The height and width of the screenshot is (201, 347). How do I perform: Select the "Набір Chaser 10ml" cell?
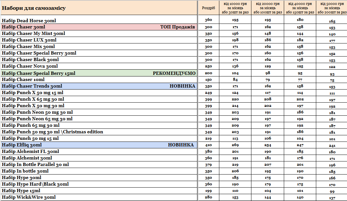(x=23, y=80)
